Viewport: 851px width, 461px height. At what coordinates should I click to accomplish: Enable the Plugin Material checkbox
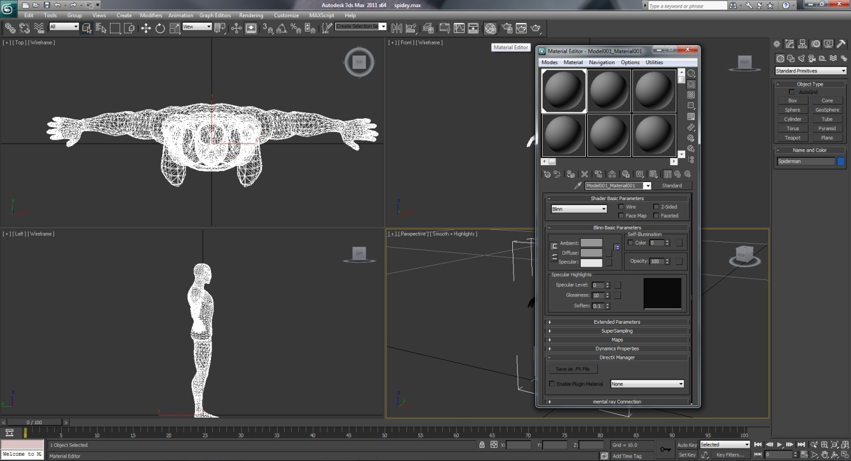coord(552,384)
